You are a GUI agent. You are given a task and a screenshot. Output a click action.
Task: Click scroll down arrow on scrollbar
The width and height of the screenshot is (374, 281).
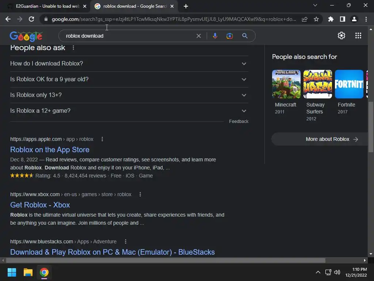point(371,254)
